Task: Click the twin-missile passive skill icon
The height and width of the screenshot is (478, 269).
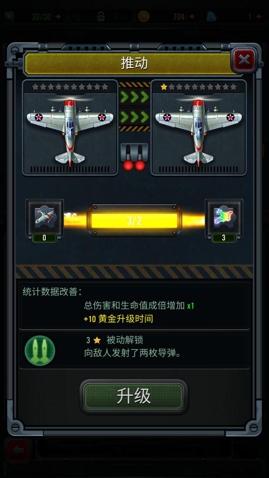Action: tap(40, 350)
